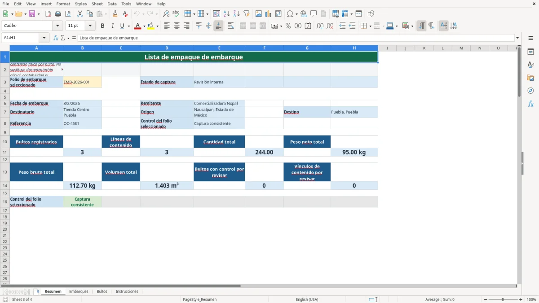Open the Data menu

pos(112,4)
